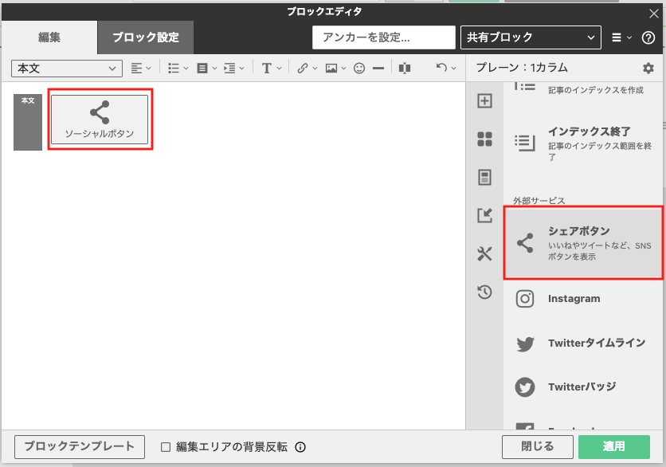Open the ブロックテンプレート button
The image size is (666, 467).
coord(80,446)
